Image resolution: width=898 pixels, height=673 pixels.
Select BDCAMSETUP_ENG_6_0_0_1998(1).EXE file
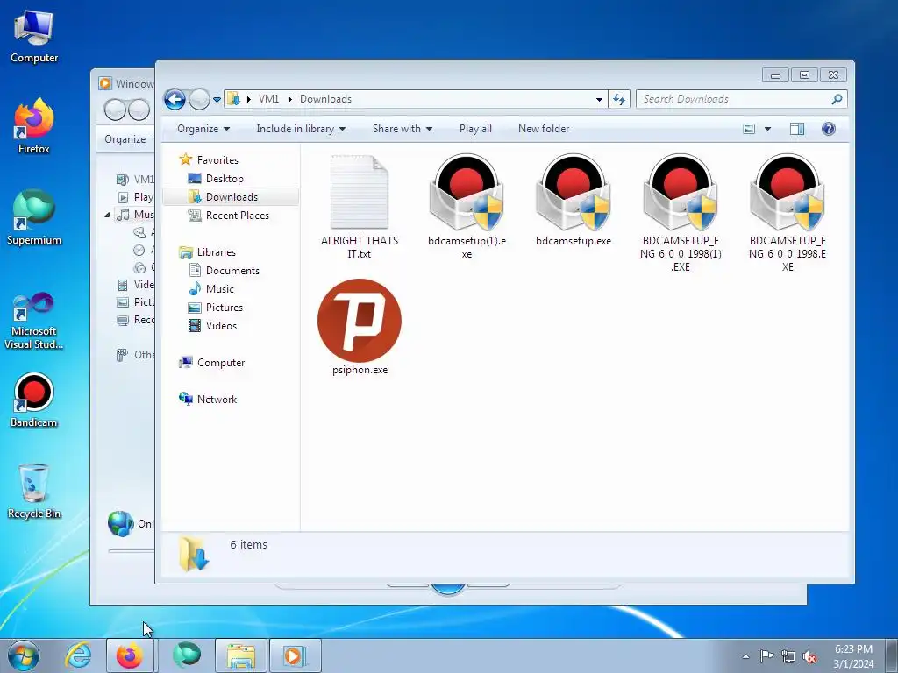(x=681, y=212)
